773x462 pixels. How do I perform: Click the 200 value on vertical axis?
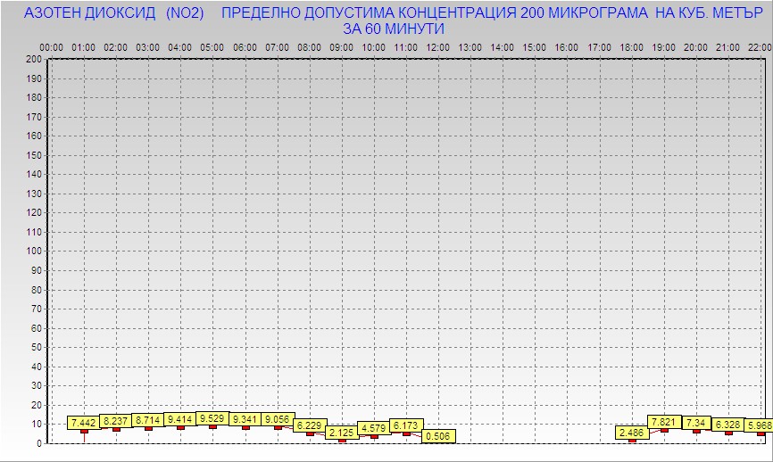coord(34,59)
